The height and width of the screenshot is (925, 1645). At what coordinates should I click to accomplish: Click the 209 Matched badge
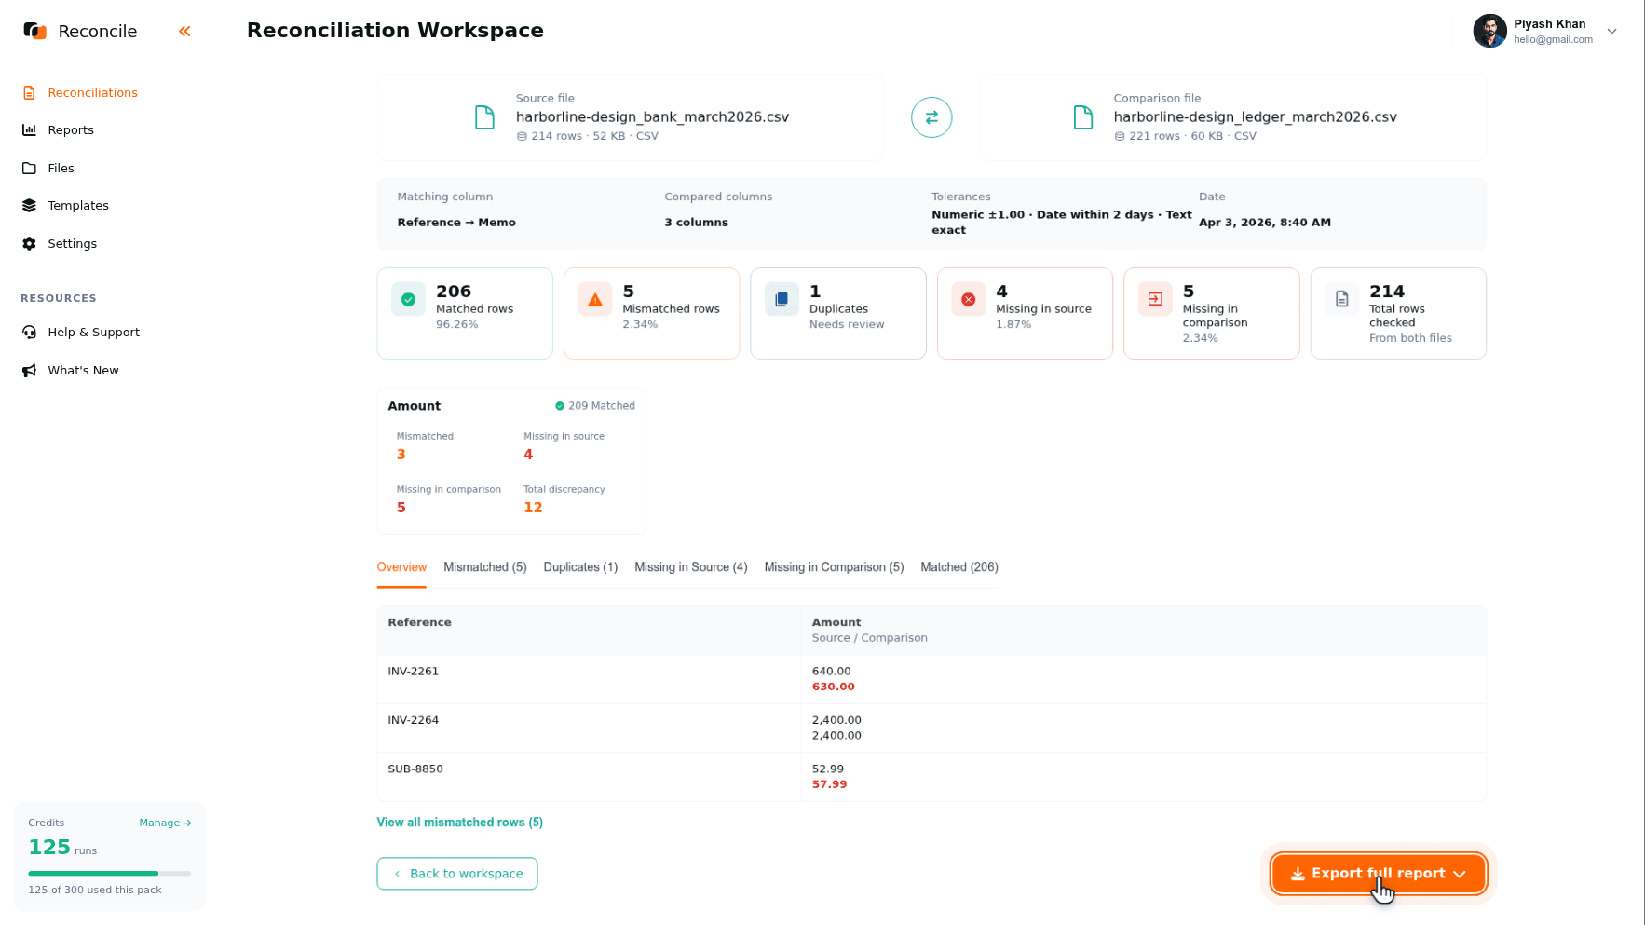pyautogui.click(x=595, y=406)
